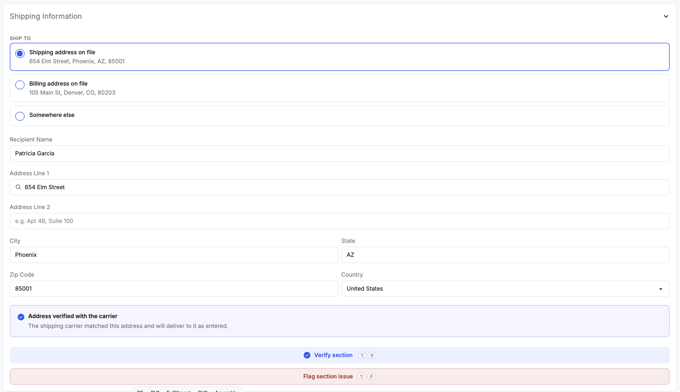Viewport: 680px width, 392px height.
Task: Click the Address Line 1 input with 654 Elm Street
Action: click(x=339, y=187)
